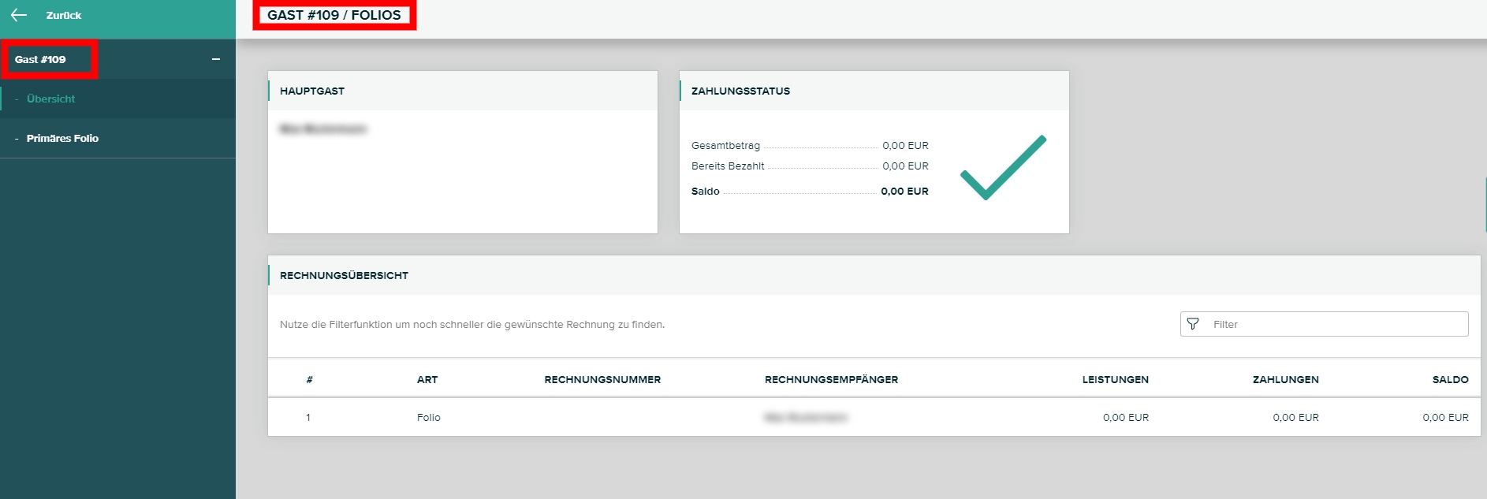Collapse the Gast #109 section with the minus icon
Screen dimensions: 1487x499
tap(216, 59)
